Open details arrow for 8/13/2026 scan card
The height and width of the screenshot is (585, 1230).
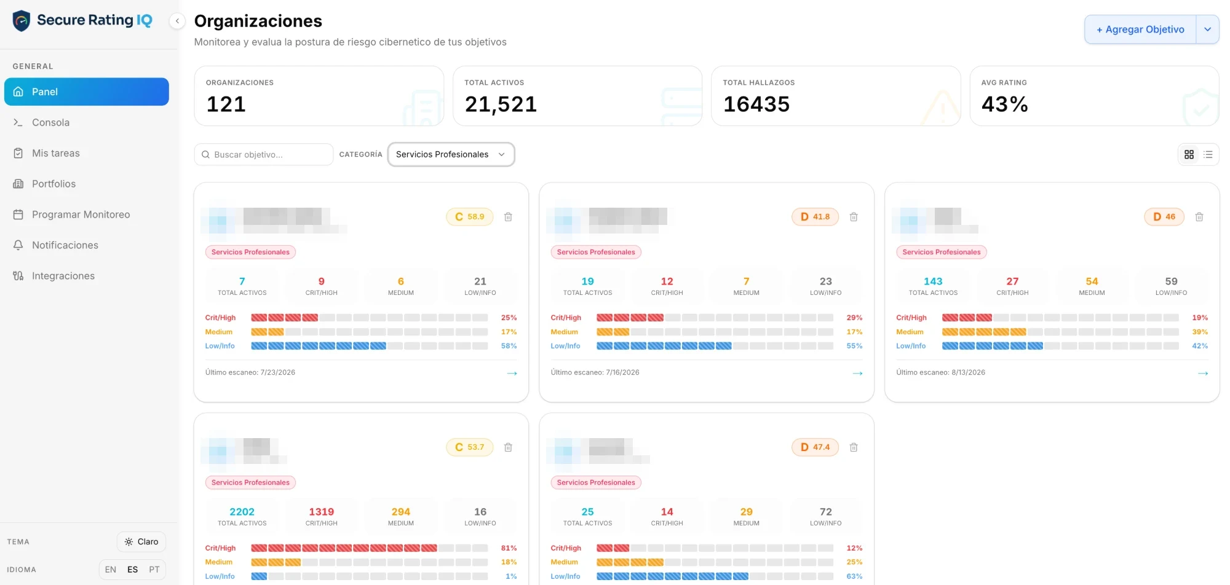[x=1203, y=373]
